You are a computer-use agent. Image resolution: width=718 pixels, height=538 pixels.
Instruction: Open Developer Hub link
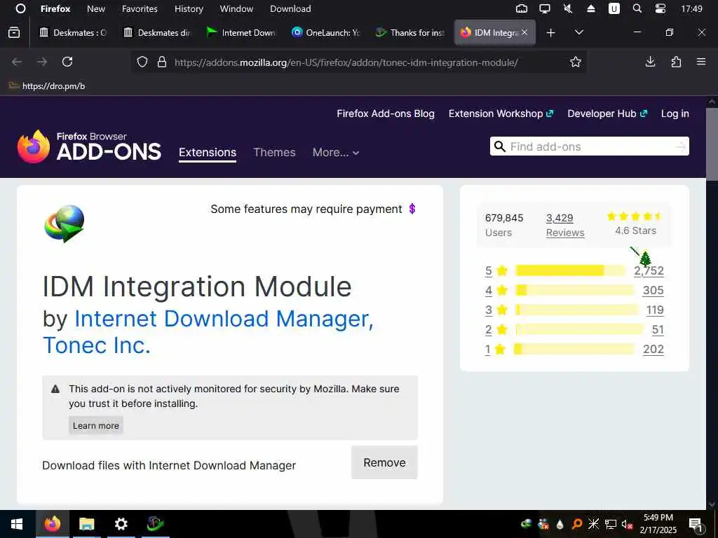607,113
